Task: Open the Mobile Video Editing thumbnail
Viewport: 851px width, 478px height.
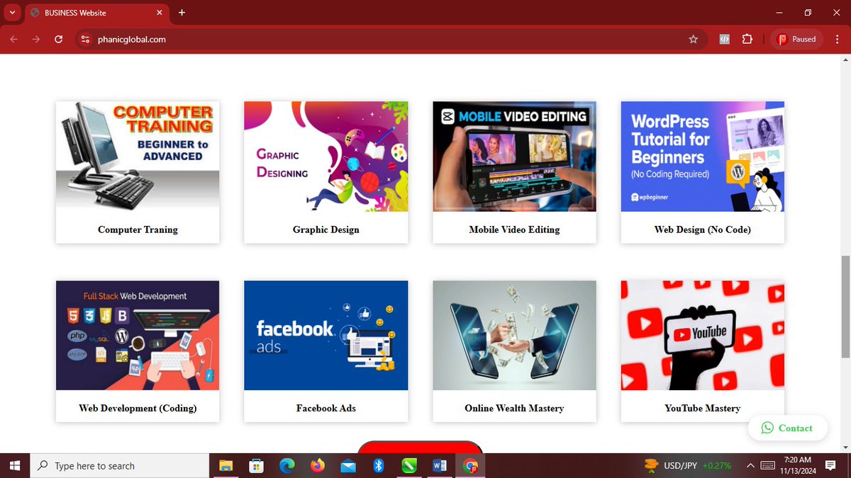Action: coord(514,157)
